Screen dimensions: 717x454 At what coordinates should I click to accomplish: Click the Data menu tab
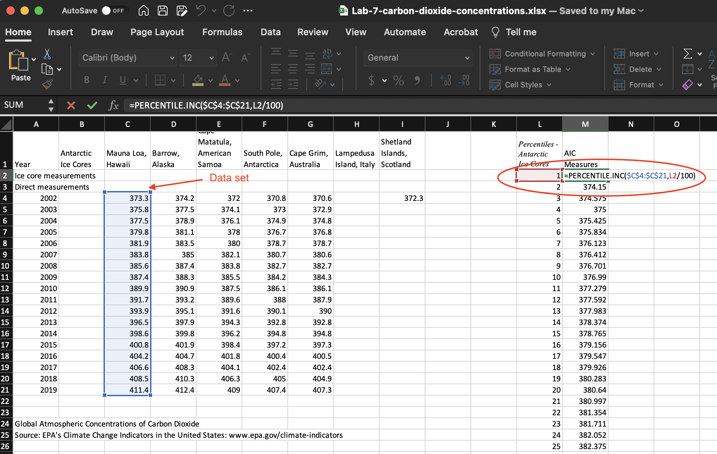(x=270, y=31)
